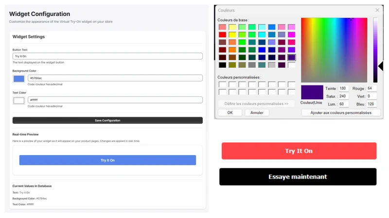Select the first empty custom color slot
The image size is (389, 218).
tap(223, 84)
